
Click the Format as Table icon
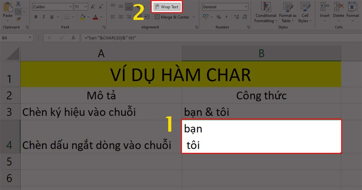click(288, 12)
